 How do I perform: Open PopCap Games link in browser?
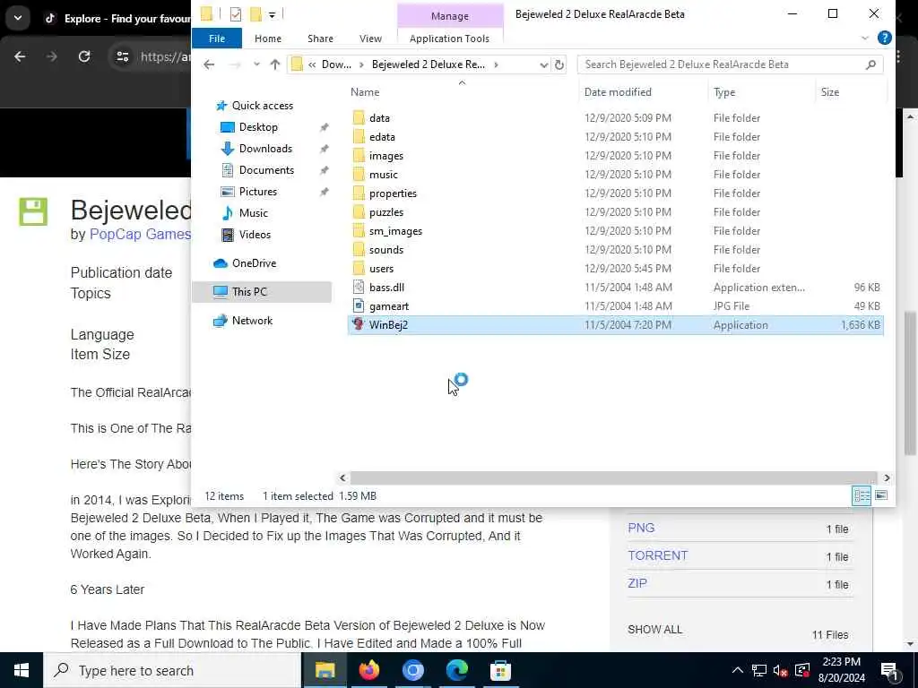(140, 234)
